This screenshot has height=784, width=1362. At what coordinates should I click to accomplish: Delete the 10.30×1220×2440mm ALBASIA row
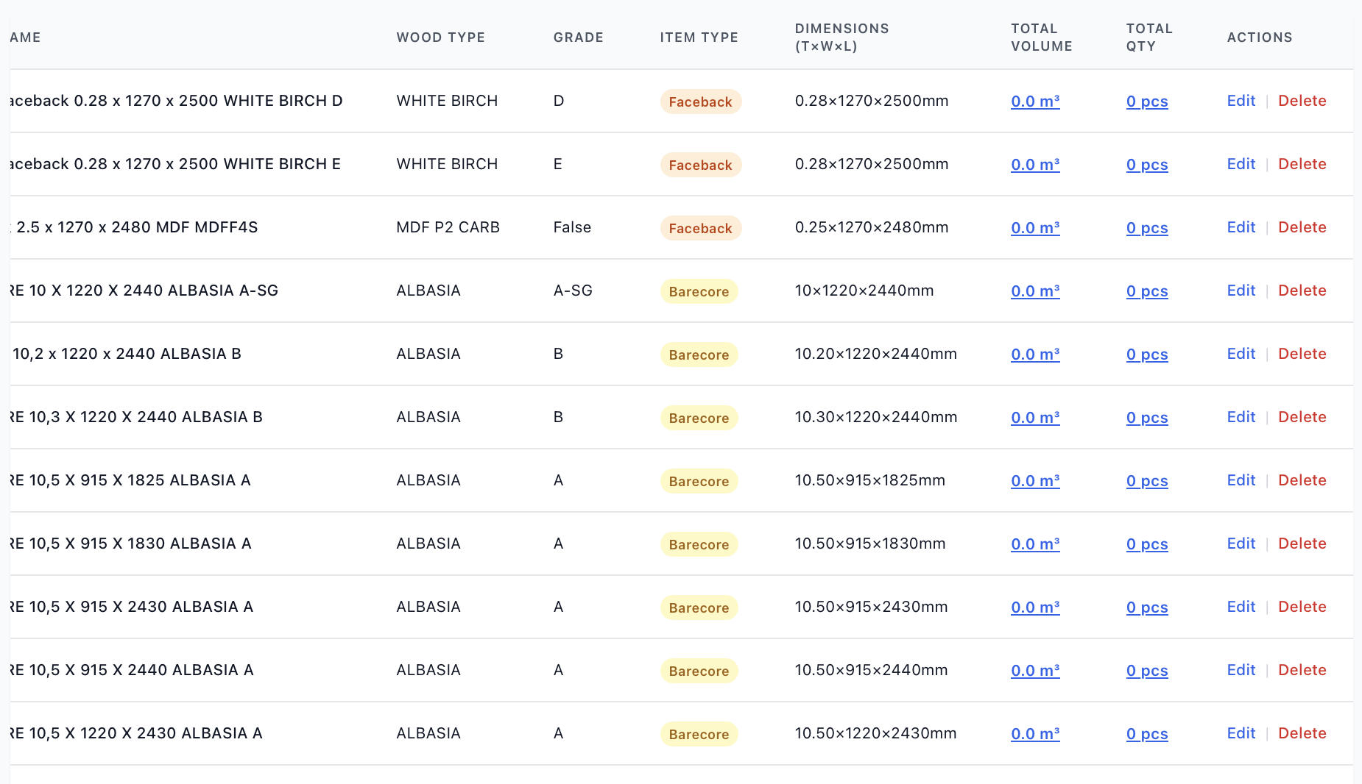(1302, 417)
